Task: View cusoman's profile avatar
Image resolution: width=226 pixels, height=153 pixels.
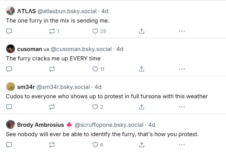Action: (x=11, y=49)
